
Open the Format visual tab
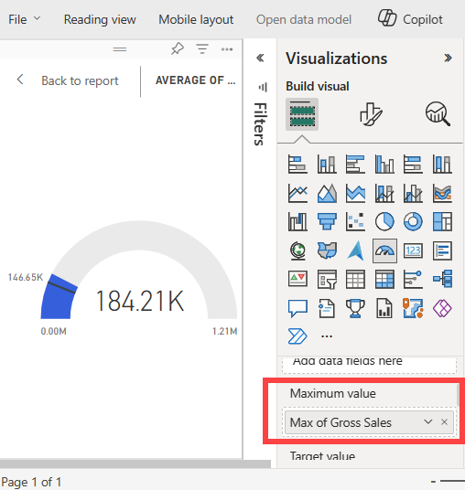[x=371, y=114]
